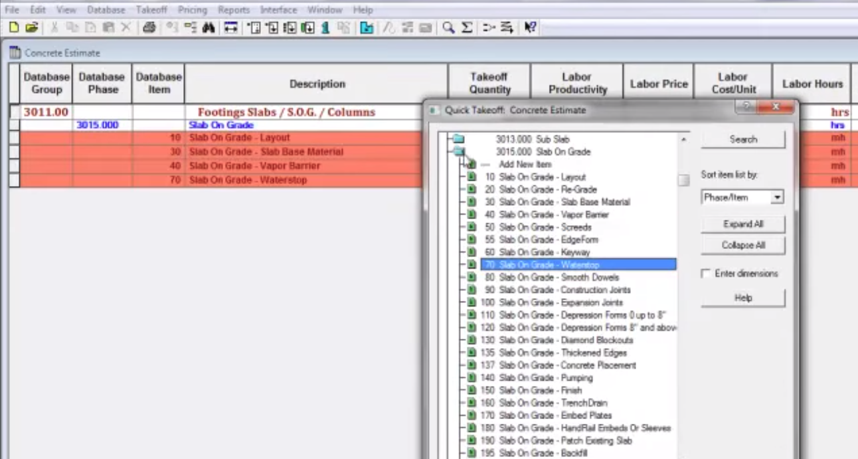Click the item icon beside 50 Slab On Grade - Screeds
This screenshot has height=459, width=858.
(472, 227)
